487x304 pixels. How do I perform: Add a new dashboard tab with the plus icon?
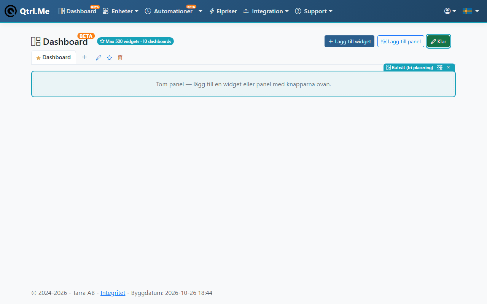[x=84, y=57]
